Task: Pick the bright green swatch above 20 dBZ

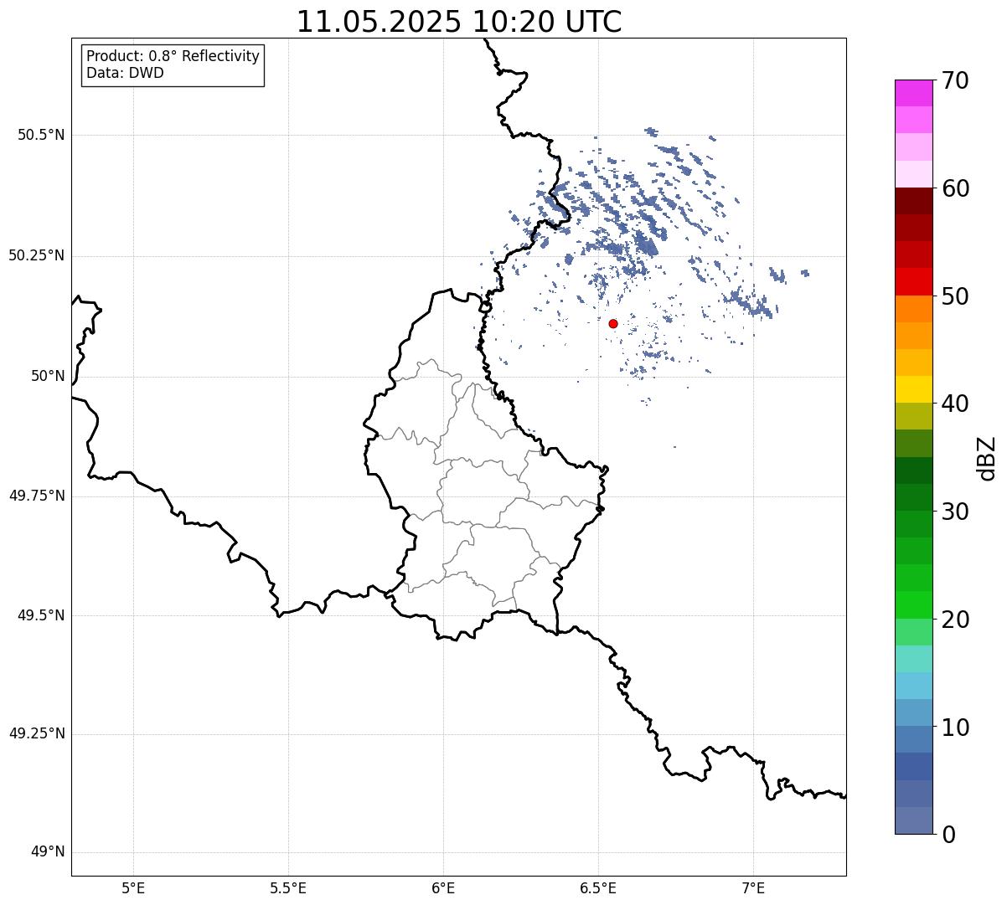Action: [x=914, y=605]
